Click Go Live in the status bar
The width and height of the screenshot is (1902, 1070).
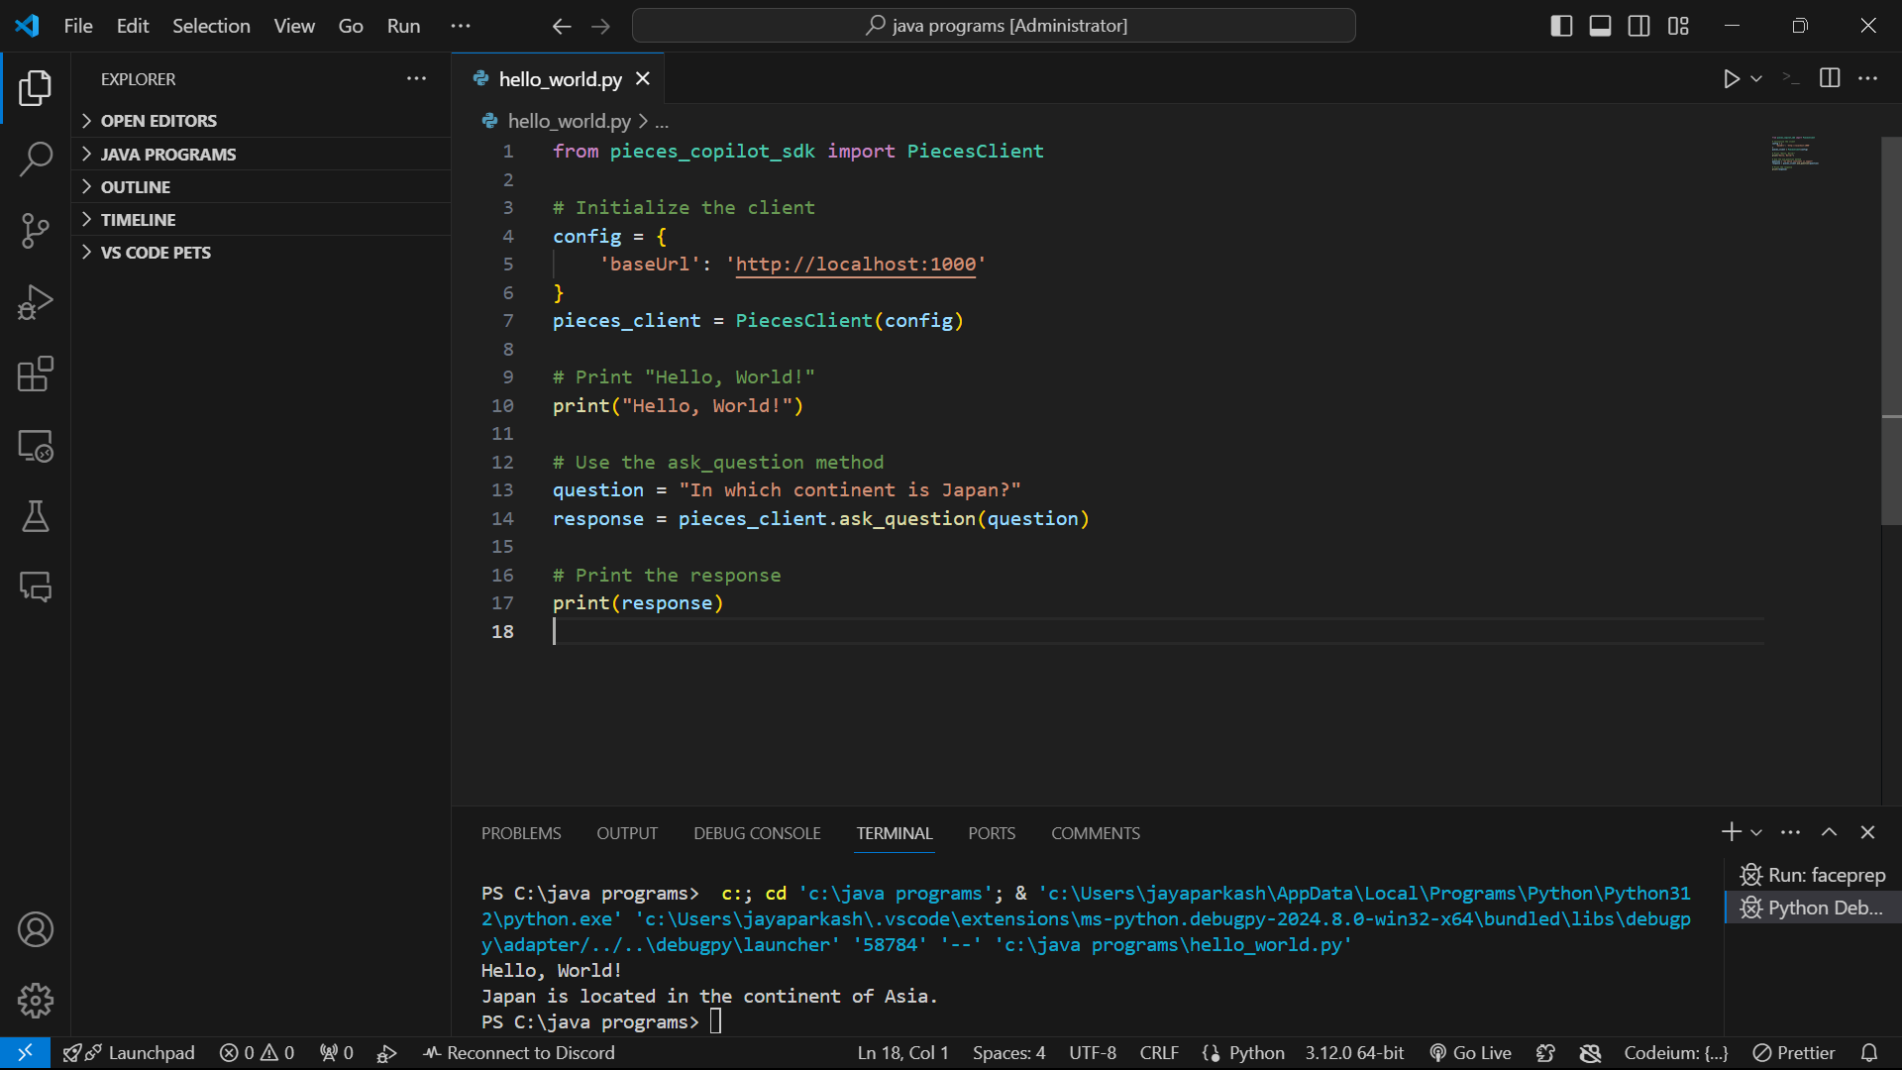pyautogui.click(x=1470, y=1053)
